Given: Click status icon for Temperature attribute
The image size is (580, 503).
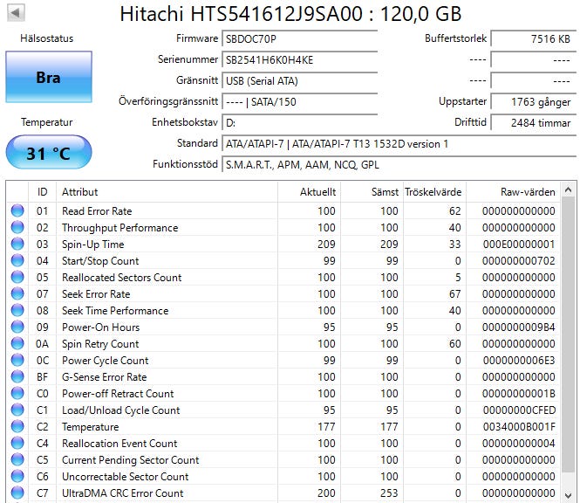Looking at the screenshot, I should [17, 427].
